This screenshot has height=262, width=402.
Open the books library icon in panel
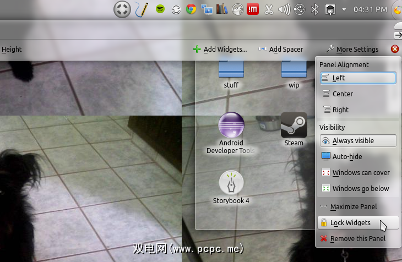tap(222, 9)
